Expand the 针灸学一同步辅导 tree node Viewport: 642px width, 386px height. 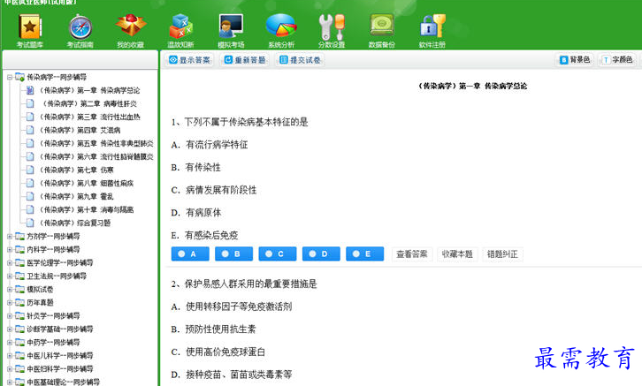9,315
